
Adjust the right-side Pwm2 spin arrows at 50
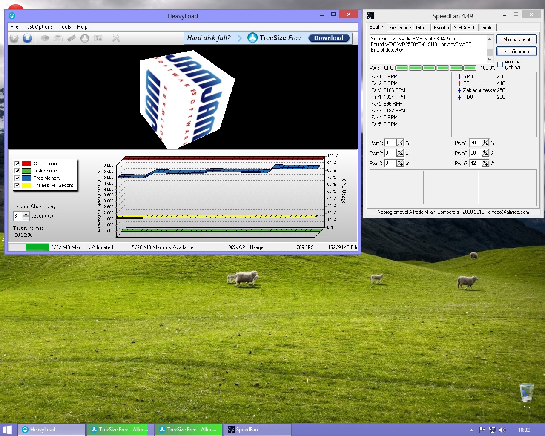pos(485,153)
